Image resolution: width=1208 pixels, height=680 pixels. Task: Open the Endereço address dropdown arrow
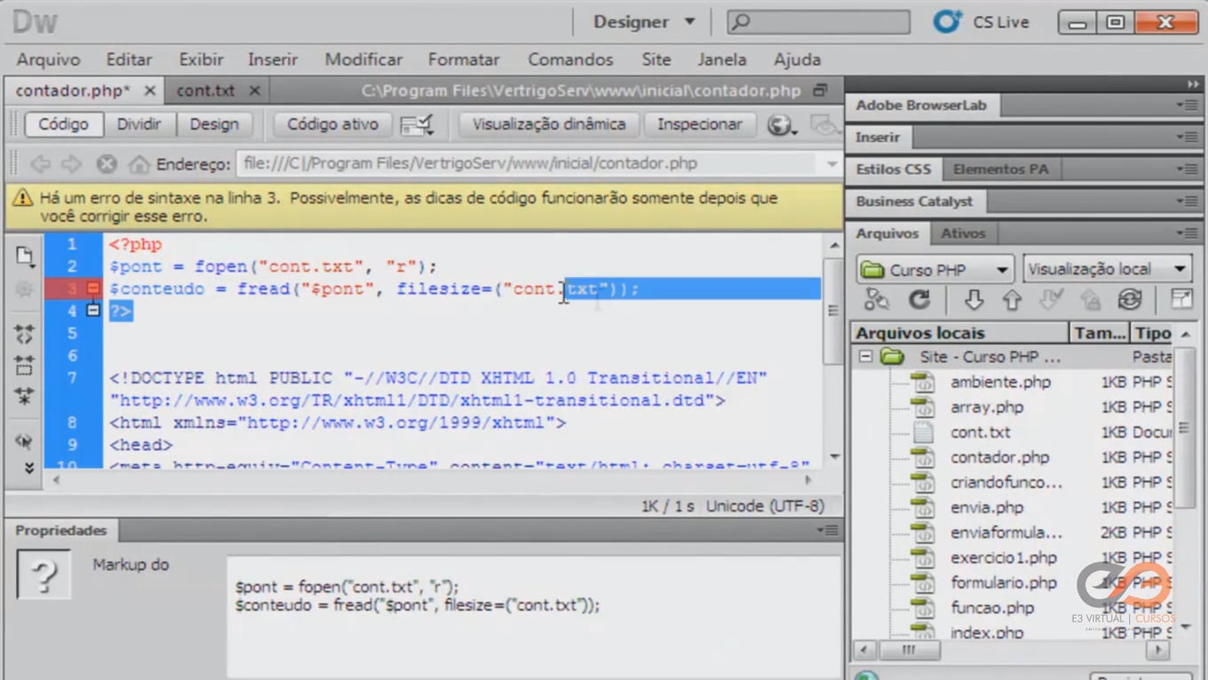click(831, 164)
